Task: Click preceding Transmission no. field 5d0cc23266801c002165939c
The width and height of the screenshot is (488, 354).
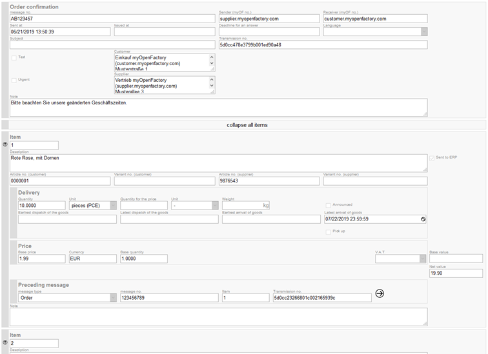Action: (x=322, y=298)
